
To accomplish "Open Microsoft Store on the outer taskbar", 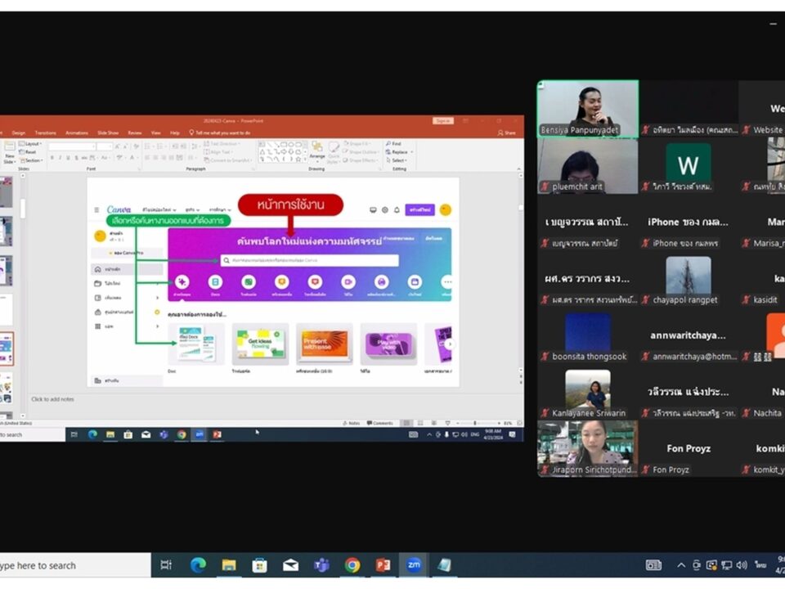I will [x=259, y=565].
